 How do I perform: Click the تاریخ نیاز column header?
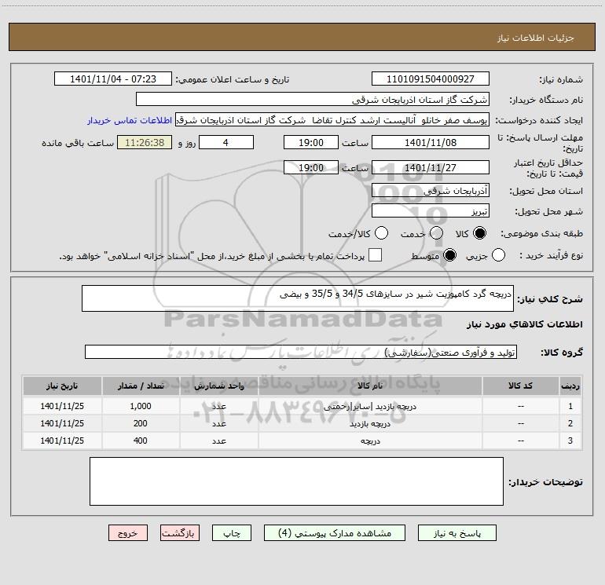coord(62,386)
